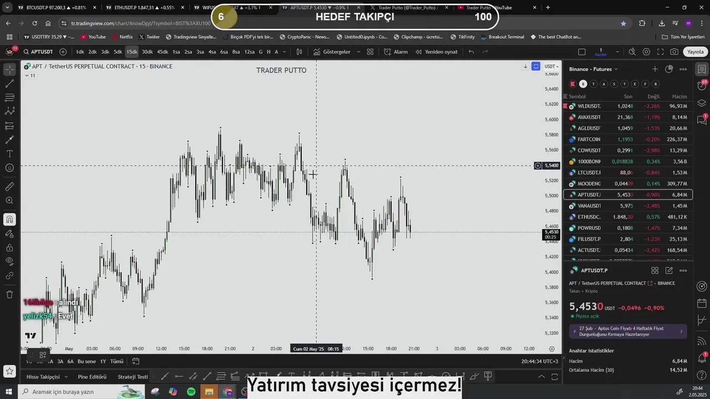Open the Göstergeler indicators menu

[332, 52]
